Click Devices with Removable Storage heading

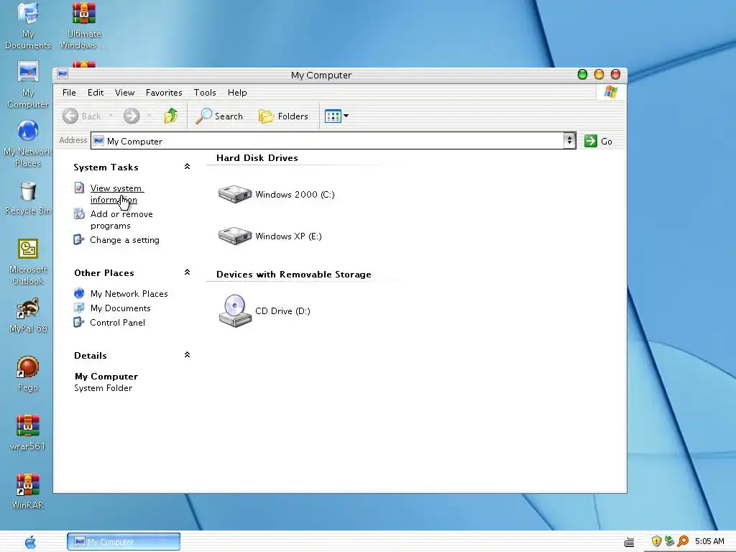click(x=294, y=275)
